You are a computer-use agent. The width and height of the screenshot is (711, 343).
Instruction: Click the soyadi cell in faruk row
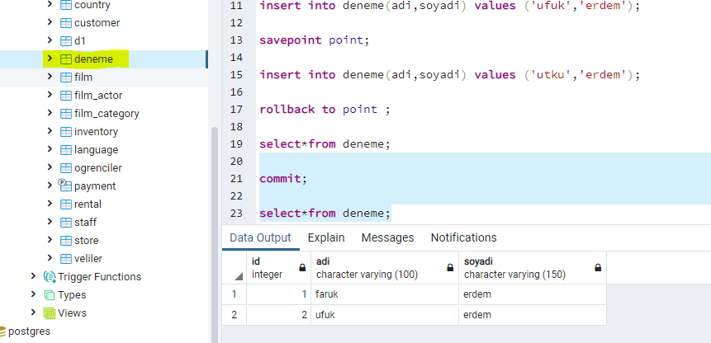(x=533, y=294)
